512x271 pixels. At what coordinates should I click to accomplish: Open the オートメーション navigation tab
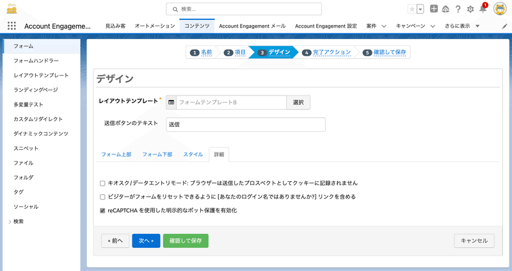click(155, 26)
